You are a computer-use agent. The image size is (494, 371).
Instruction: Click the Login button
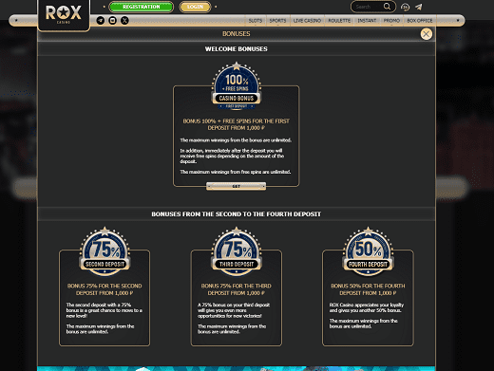coord(195,7)
